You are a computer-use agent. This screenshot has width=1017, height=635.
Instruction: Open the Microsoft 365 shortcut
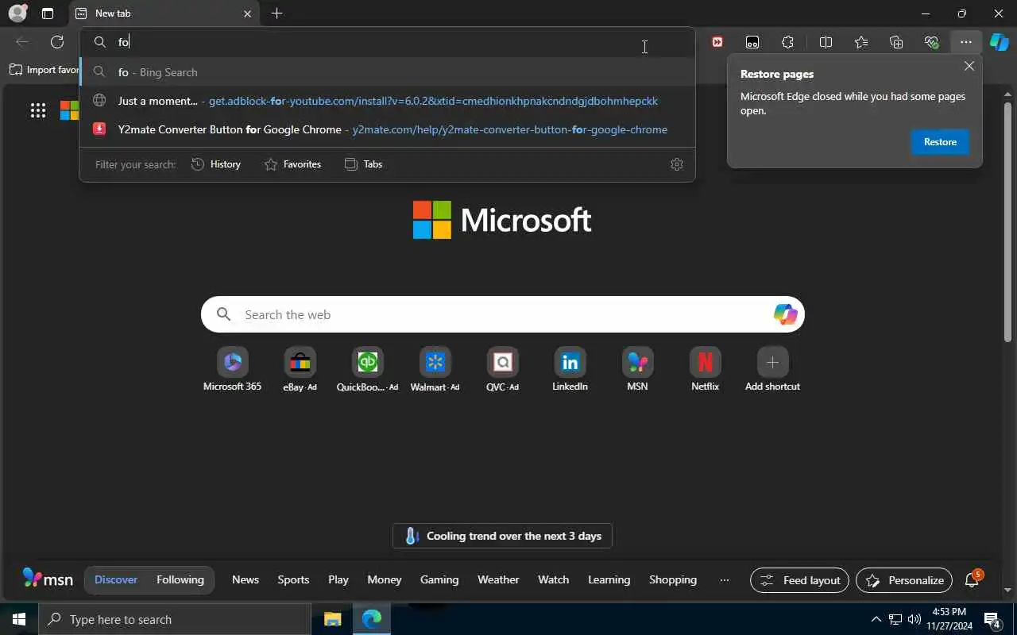pyautogui.click(x=232, y=370)
